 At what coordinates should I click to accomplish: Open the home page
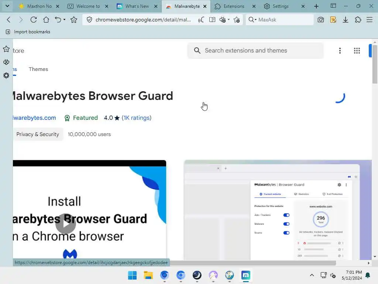(46, 20)
